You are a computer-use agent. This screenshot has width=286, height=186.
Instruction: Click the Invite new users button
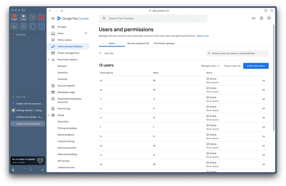tap(256, 66)
